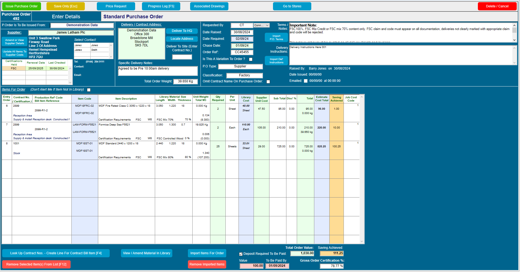Image resolution: width=520 pixels, height=272 pixels.
Task: Click Remove Selected Item(s) From List [F12]
Action: click(36, 264)
